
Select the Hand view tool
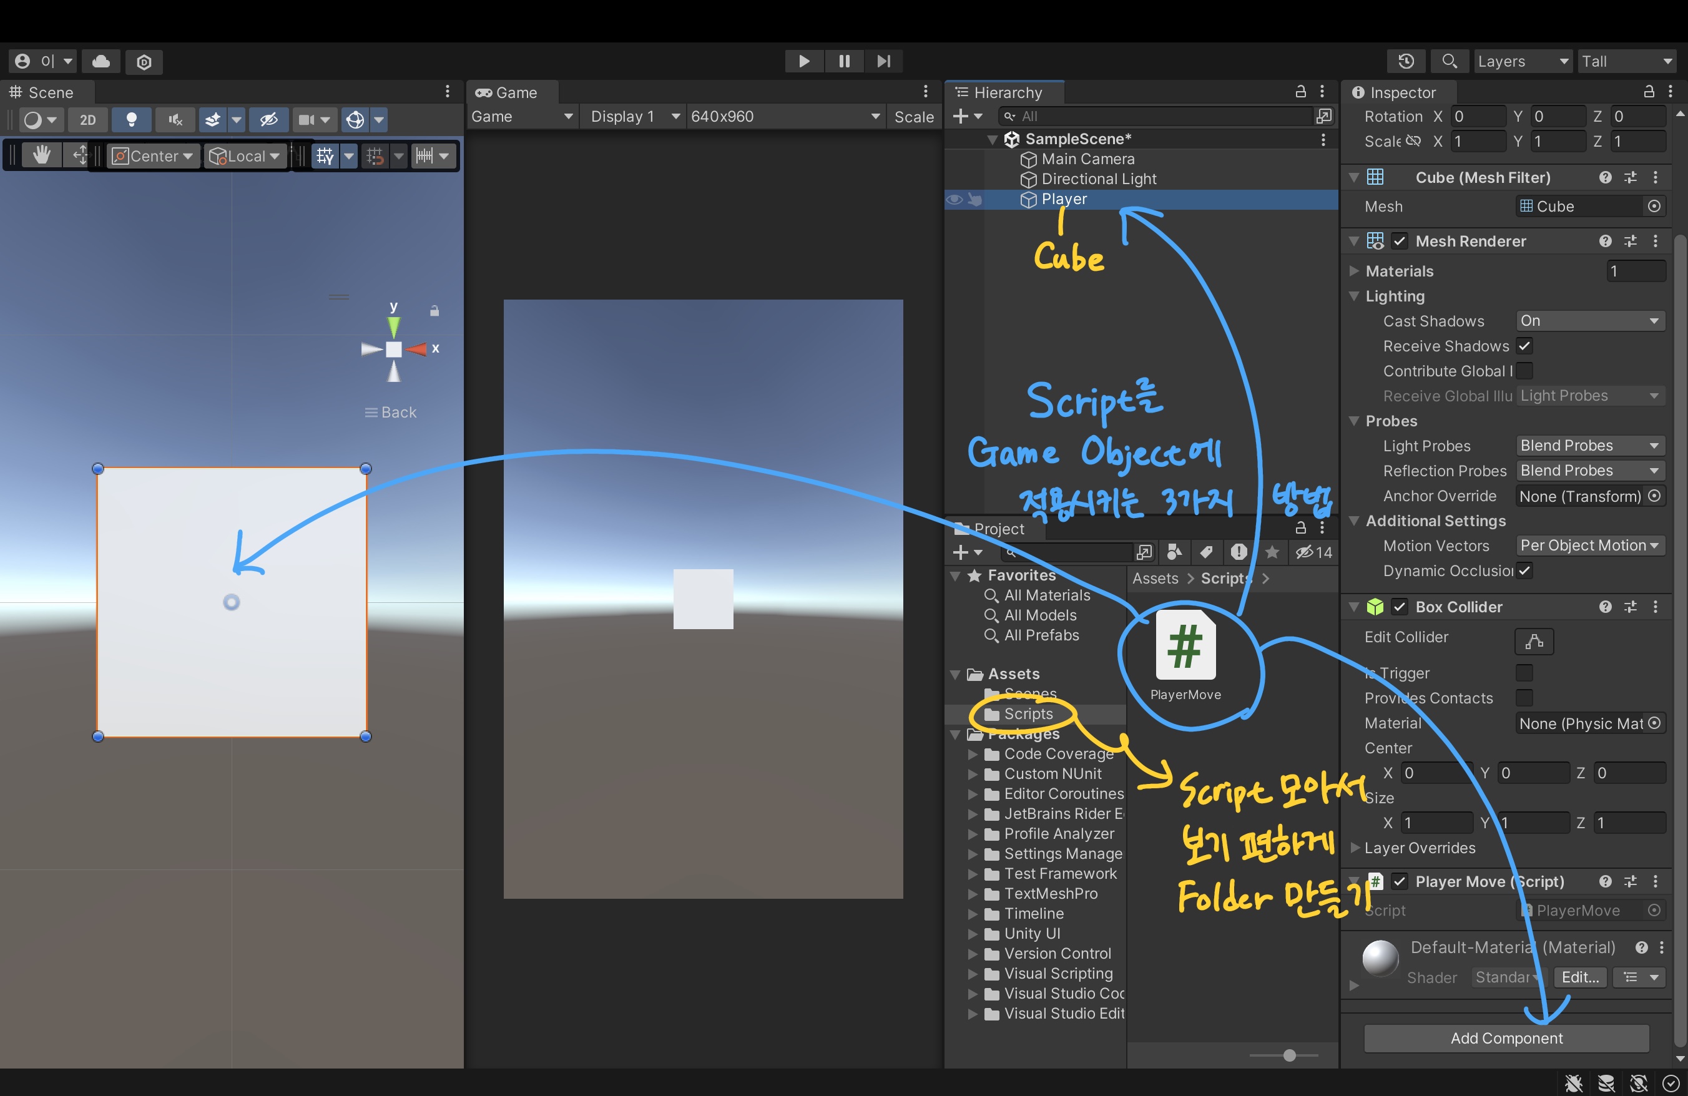(x=41, y=155)
